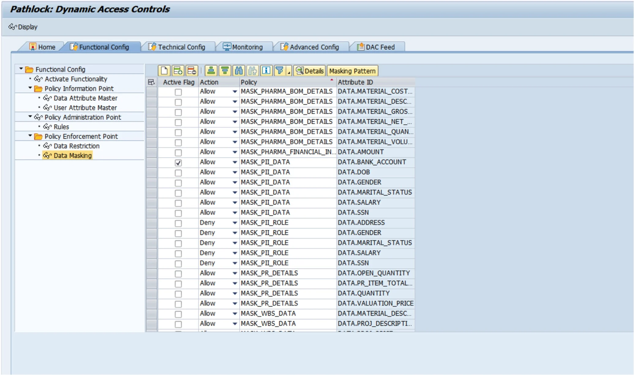Screen dimensions: 634x375
Task: Click the Home tab icon
Action: tap(32, 46)
